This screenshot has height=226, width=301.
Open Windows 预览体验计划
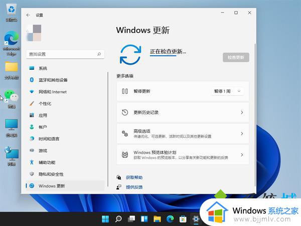click(183, 155)
